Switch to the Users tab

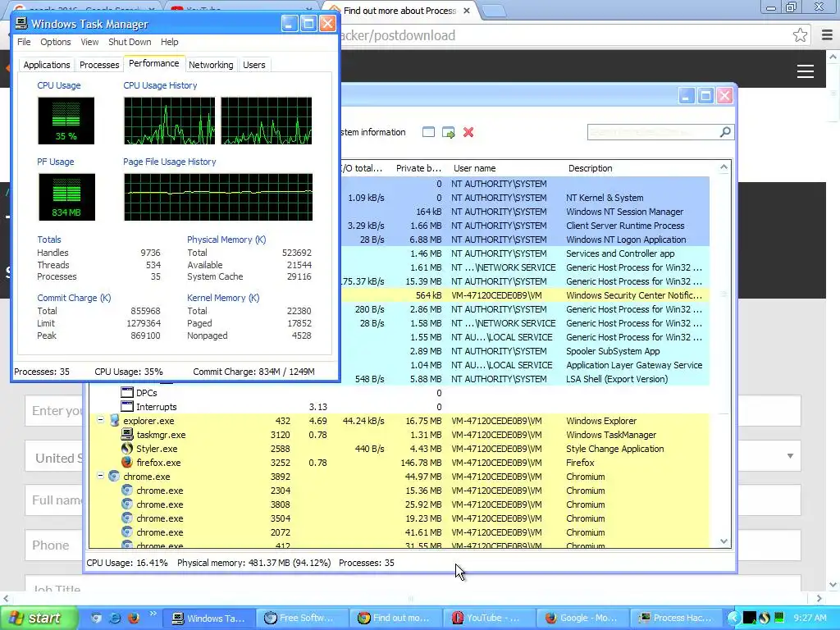click(x=254, y=64)
